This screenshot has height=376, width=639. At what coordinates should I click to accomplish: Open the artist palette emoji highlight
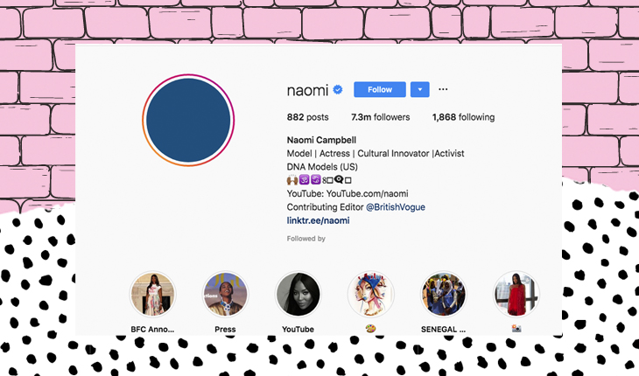(x=370, y=294)
